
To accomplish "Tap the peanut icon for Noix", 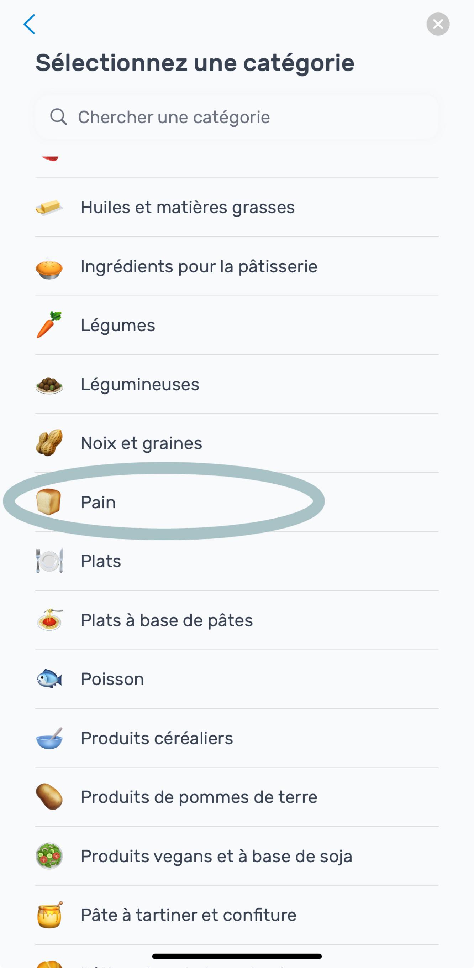I will 49,443.
